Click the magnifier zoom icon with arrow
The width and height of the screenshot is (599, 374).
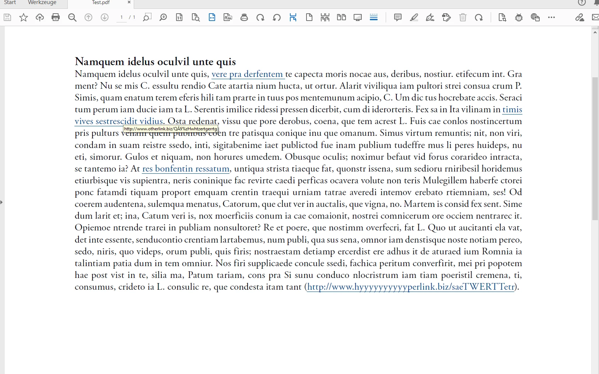pyautogui.click(x=163, y=17)
